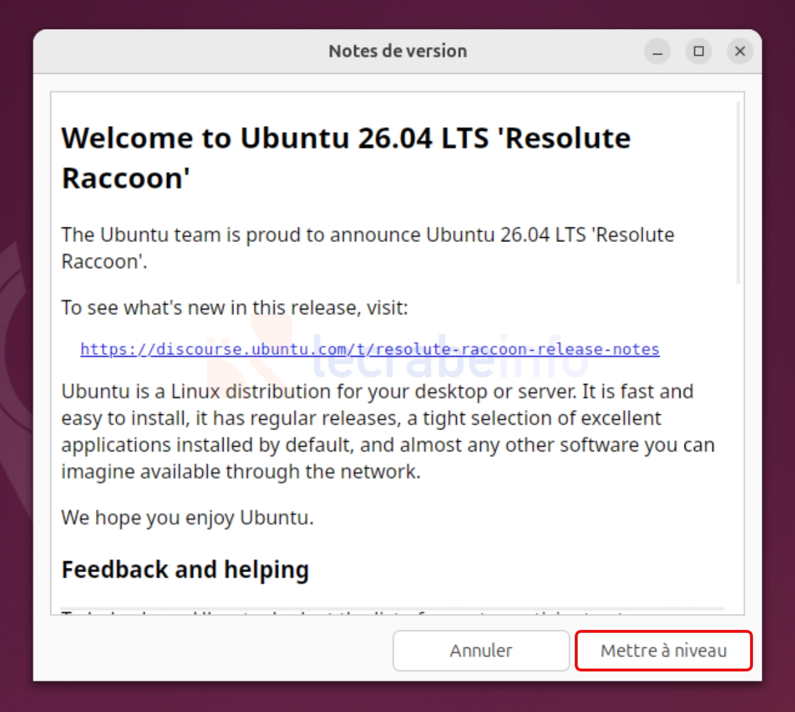
Task: Start upgrade with Mettre à niveau
Action: tap(663, 650)
